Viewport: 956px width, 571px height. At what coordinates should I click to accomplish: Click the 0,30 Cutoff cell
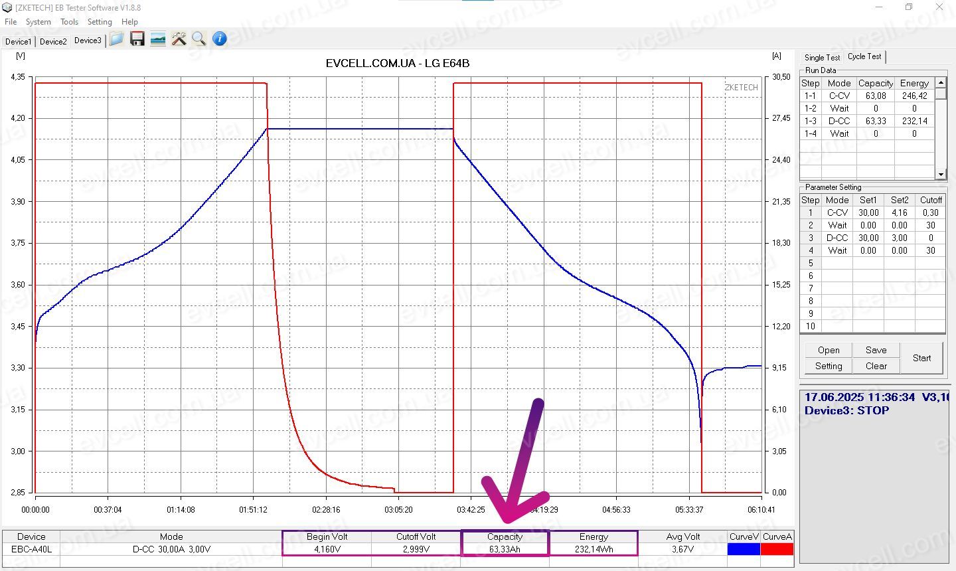click(x=931, y=212)
